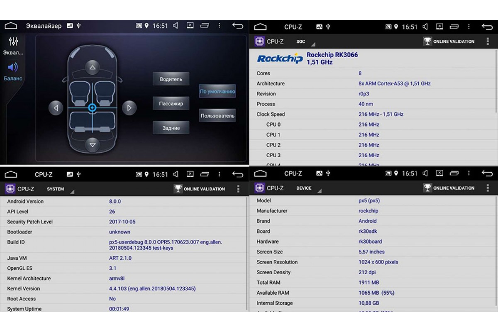
Task: Tap the location pin on the Эквалайзер status bar
Action: pos(146,26)
